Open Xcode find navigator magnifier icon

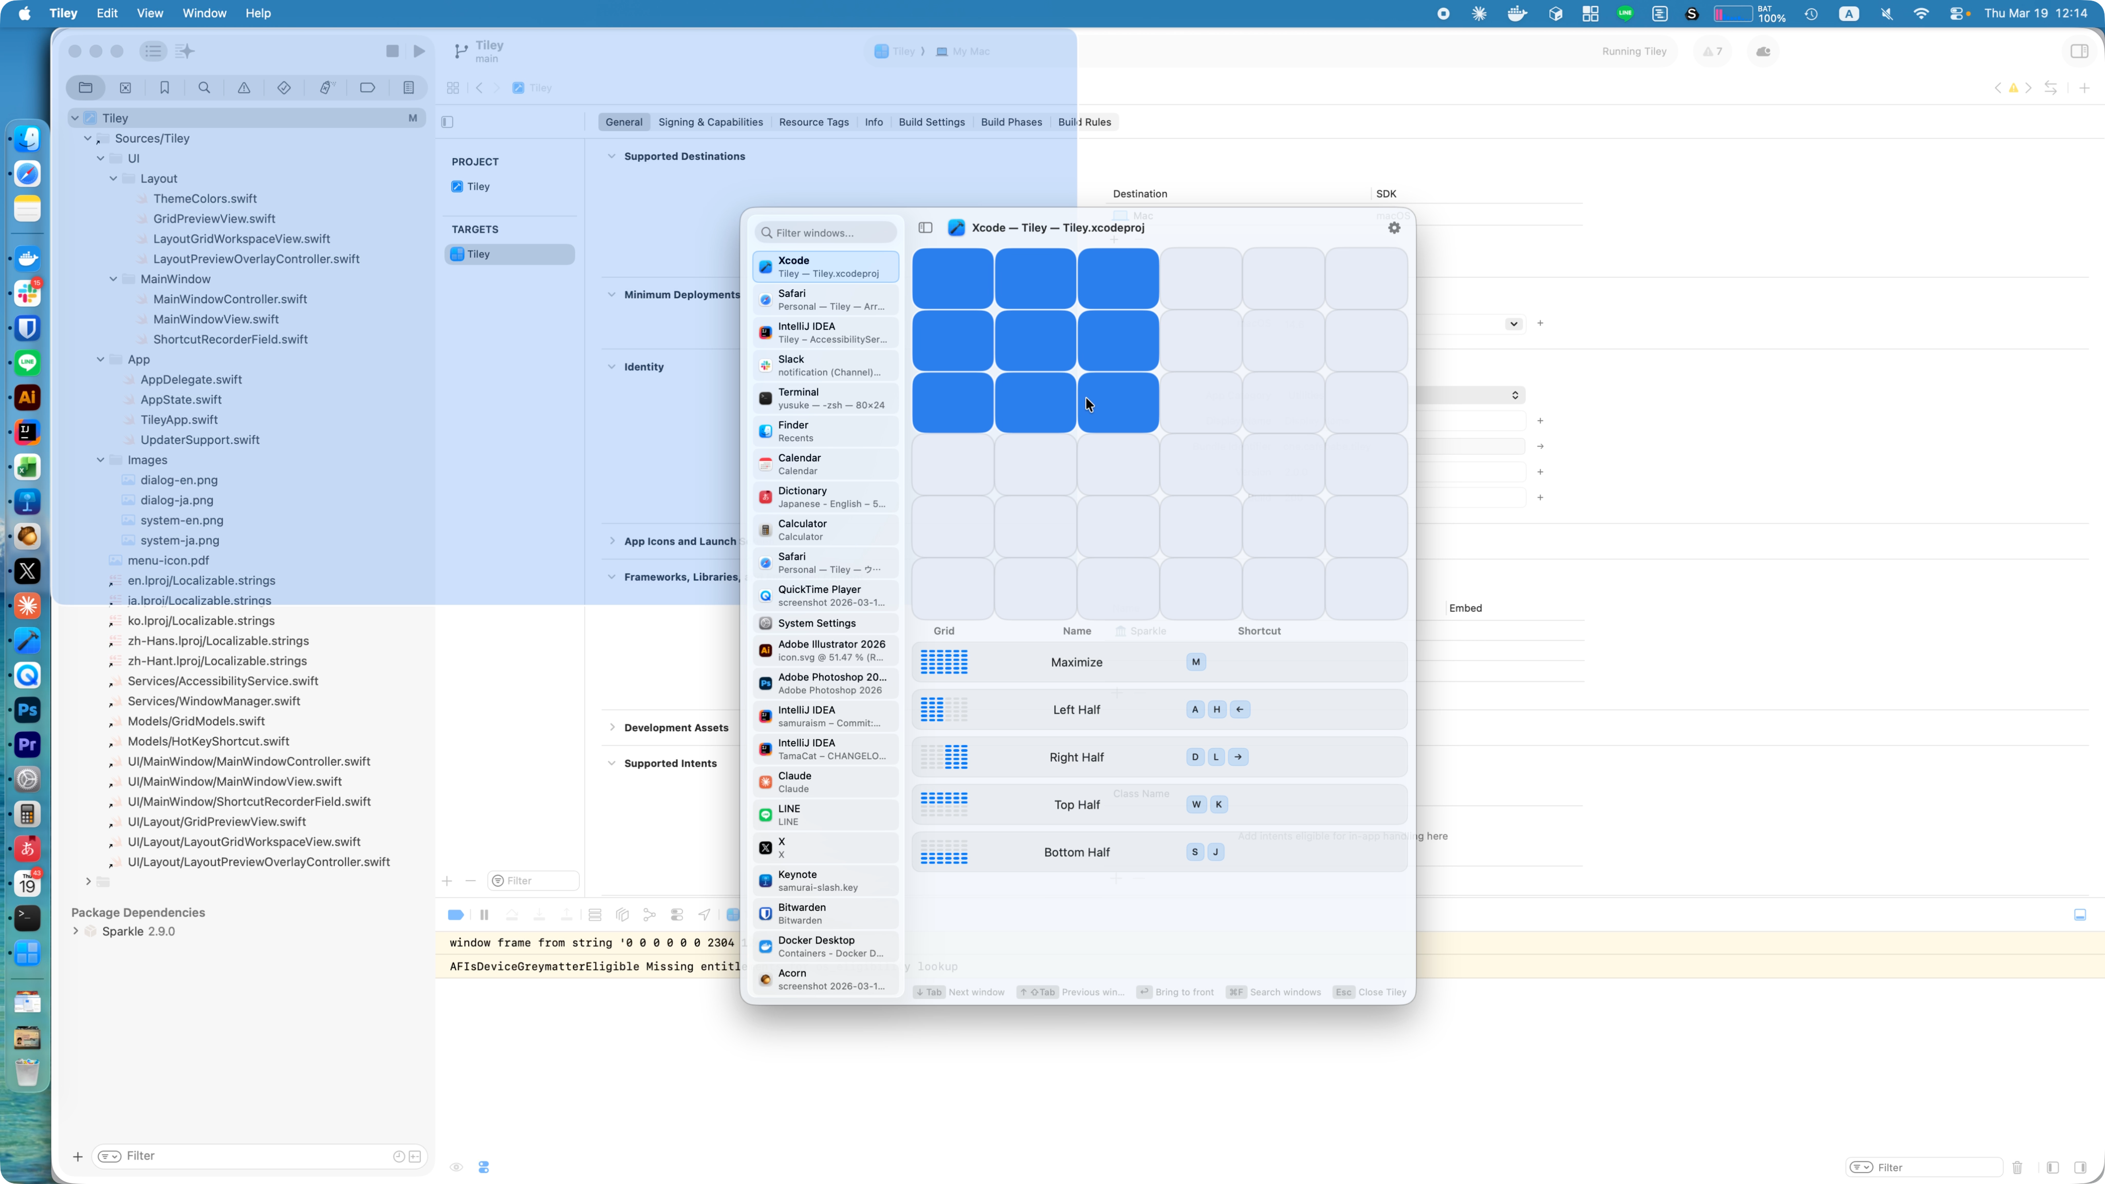tap(205, 87)
